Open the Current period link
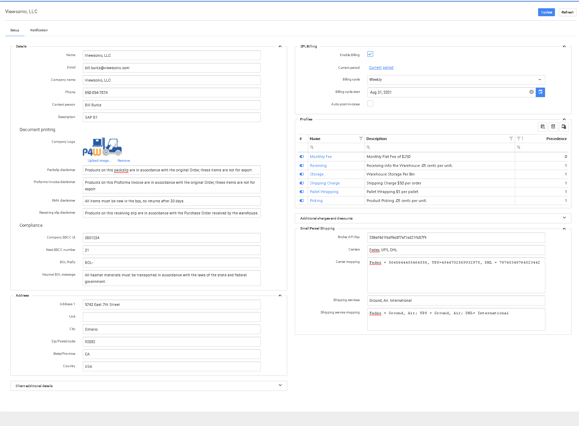Image resolution: width=579 pixels, height=426 pixels. [x=381, y=68]
